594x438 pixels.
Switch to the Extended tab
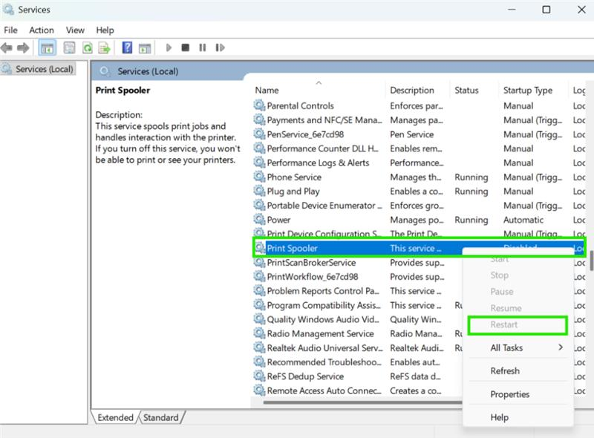tap(115, 417)
